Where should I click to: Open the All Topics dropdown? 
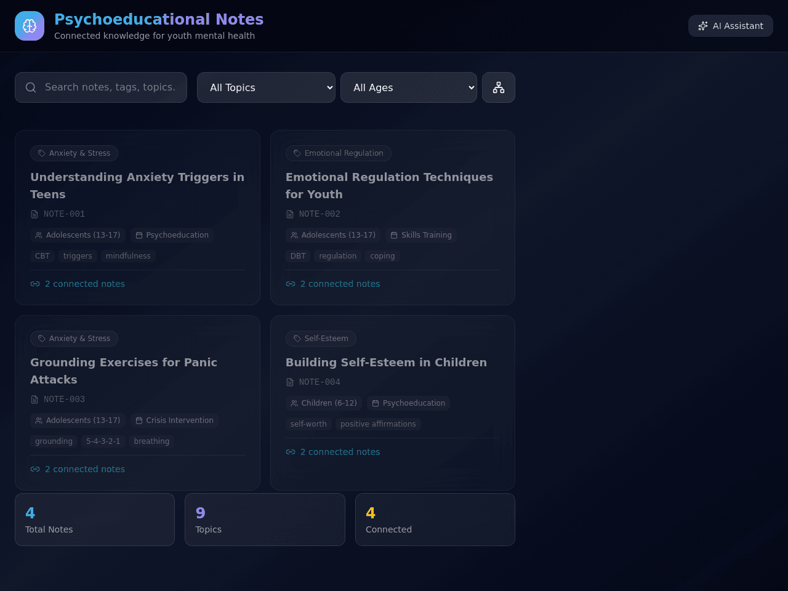[266, 87]
